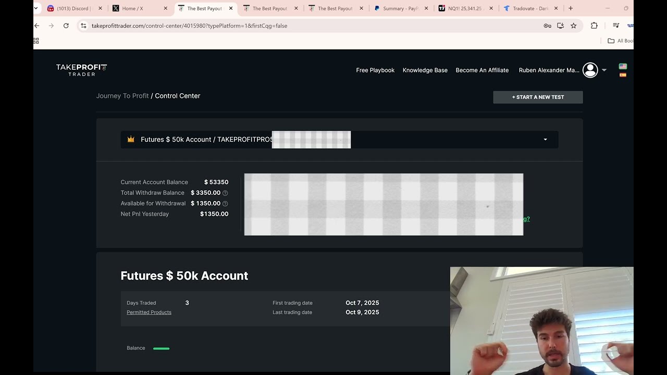This screenshot has height=375, width=667.
Task: Open the All Bookmarks folder
Action: [620, 41]
